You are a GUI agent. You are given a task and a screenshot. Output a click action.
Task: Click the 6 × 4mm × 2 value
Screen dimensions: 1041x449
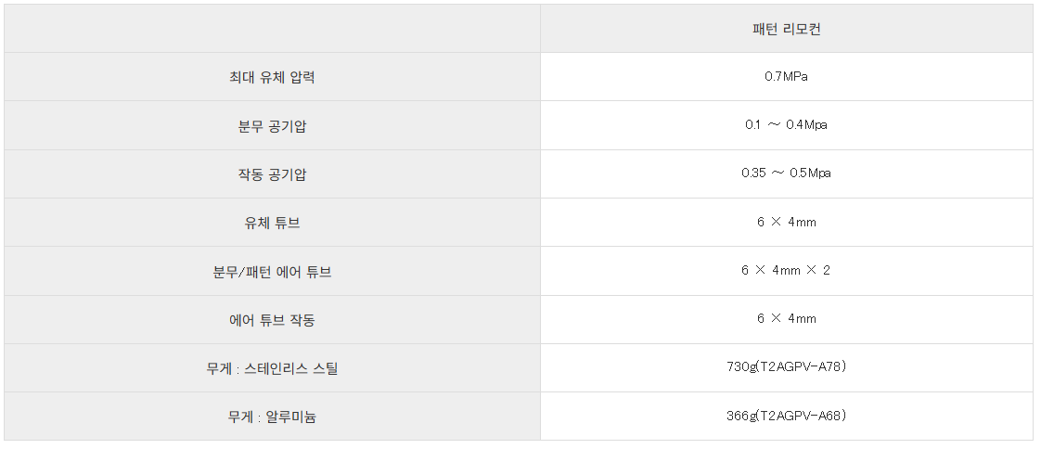coord(786,271)
